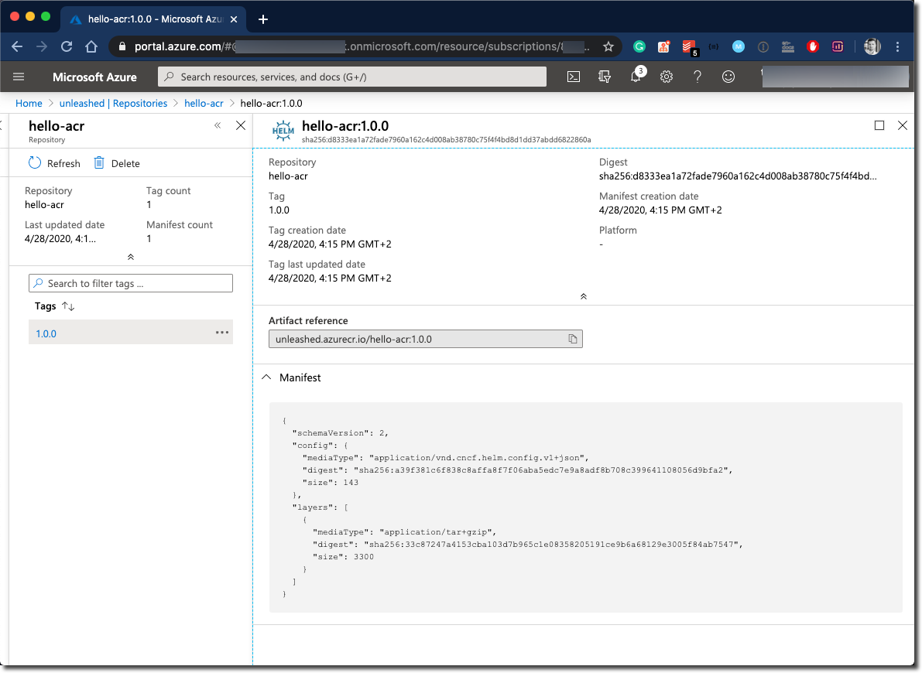Focus the search resources field
This screenshot has height=673, width=922.
point(352,77)
